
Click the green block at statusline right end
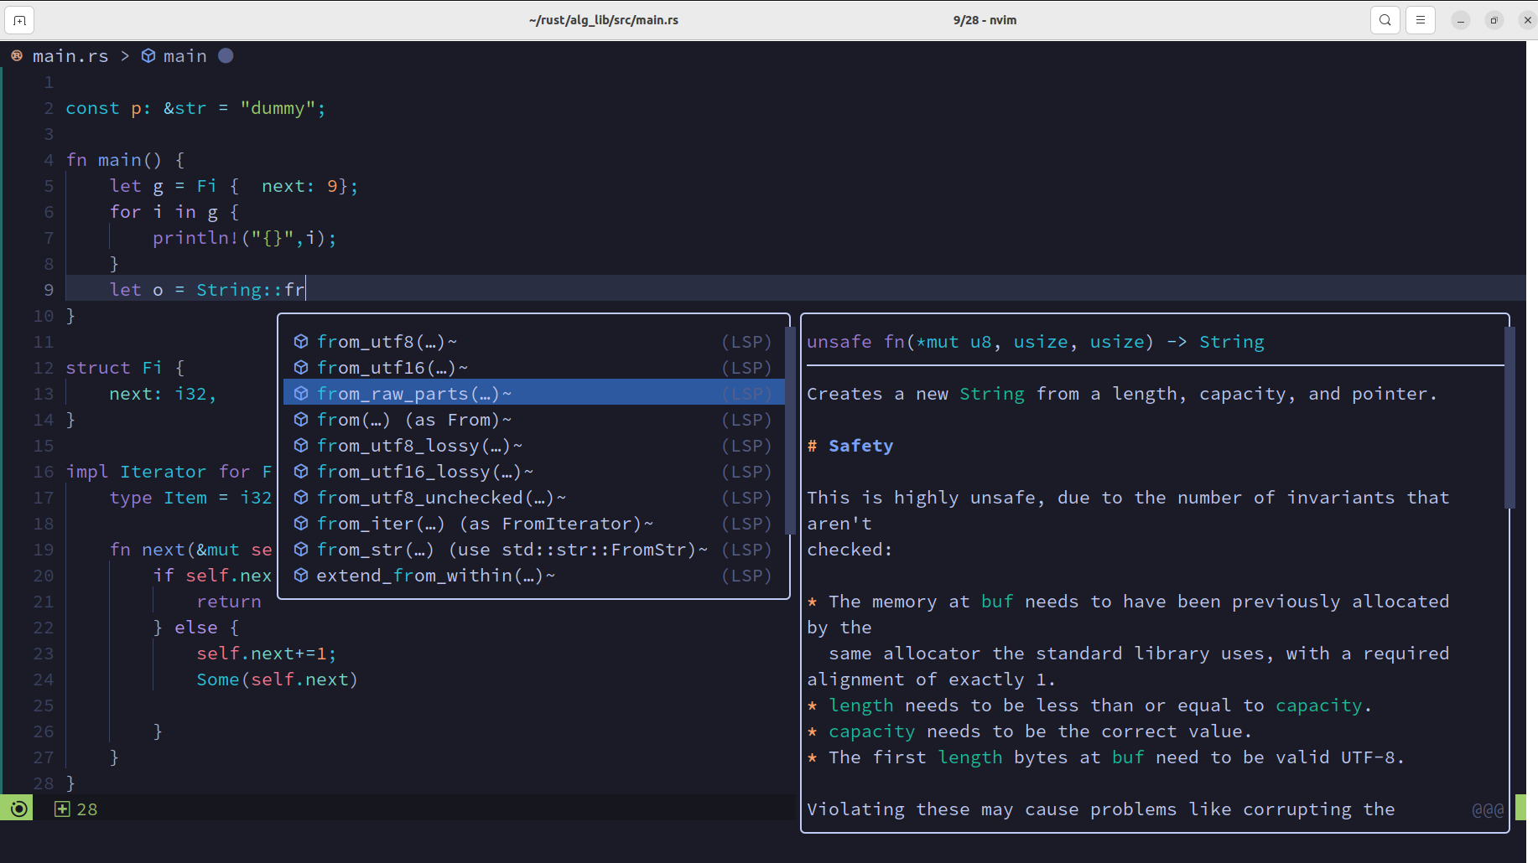[1520, 808]
